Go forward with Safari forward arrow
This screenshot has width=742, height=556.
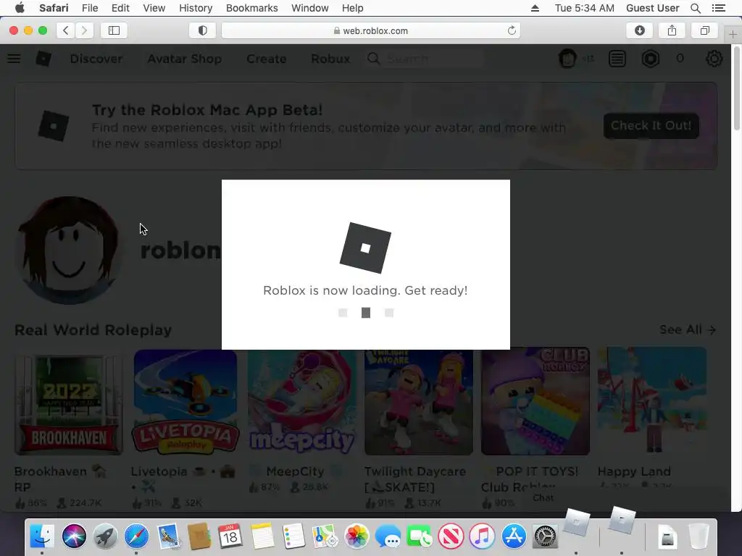[84, 30]
